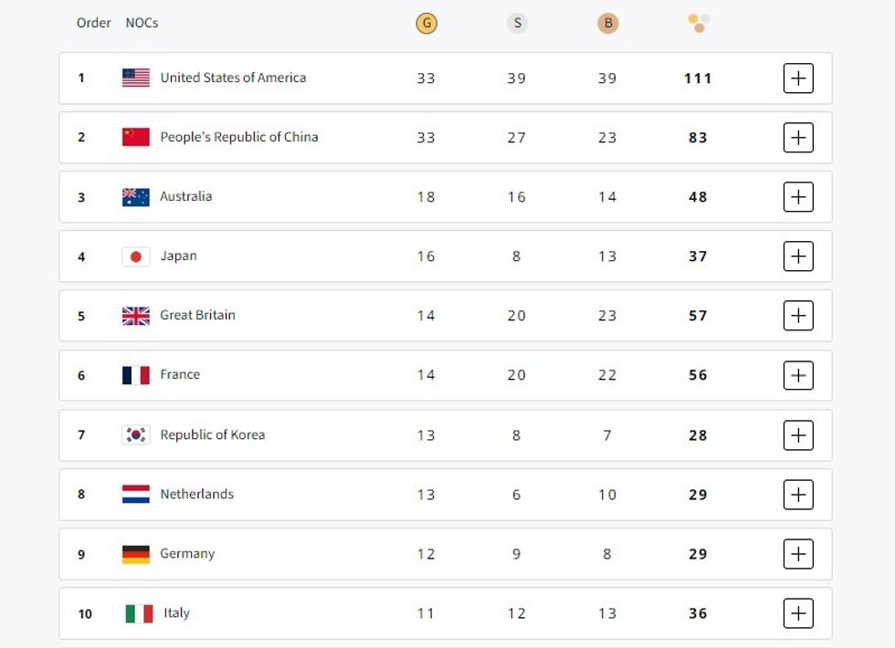Click the Germany flag icon
The width and height of the screenshot is (895, 648).
coord(136,554)
